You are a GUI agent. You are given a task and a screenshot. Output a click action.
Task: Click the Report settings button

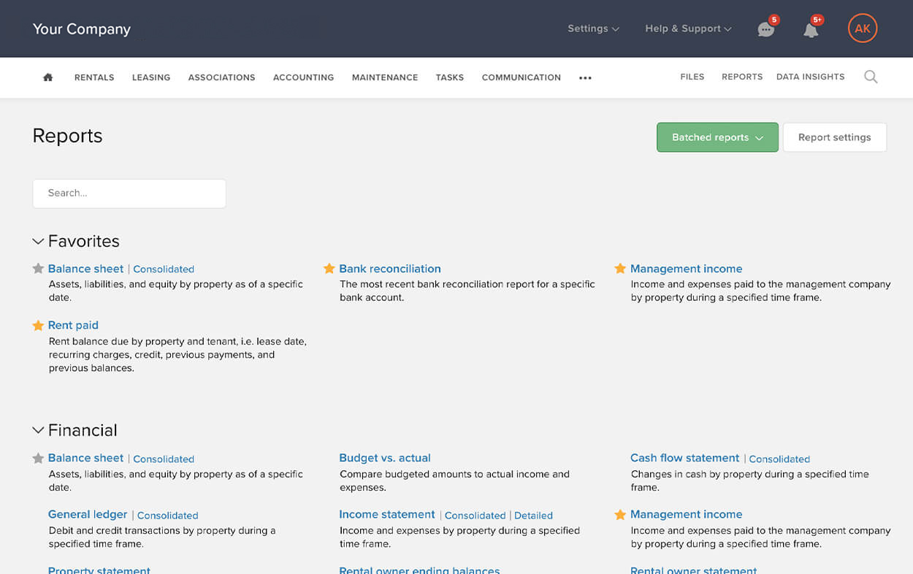(834, 137)
